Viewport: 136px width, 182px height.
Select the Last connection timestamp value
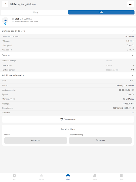126,90
